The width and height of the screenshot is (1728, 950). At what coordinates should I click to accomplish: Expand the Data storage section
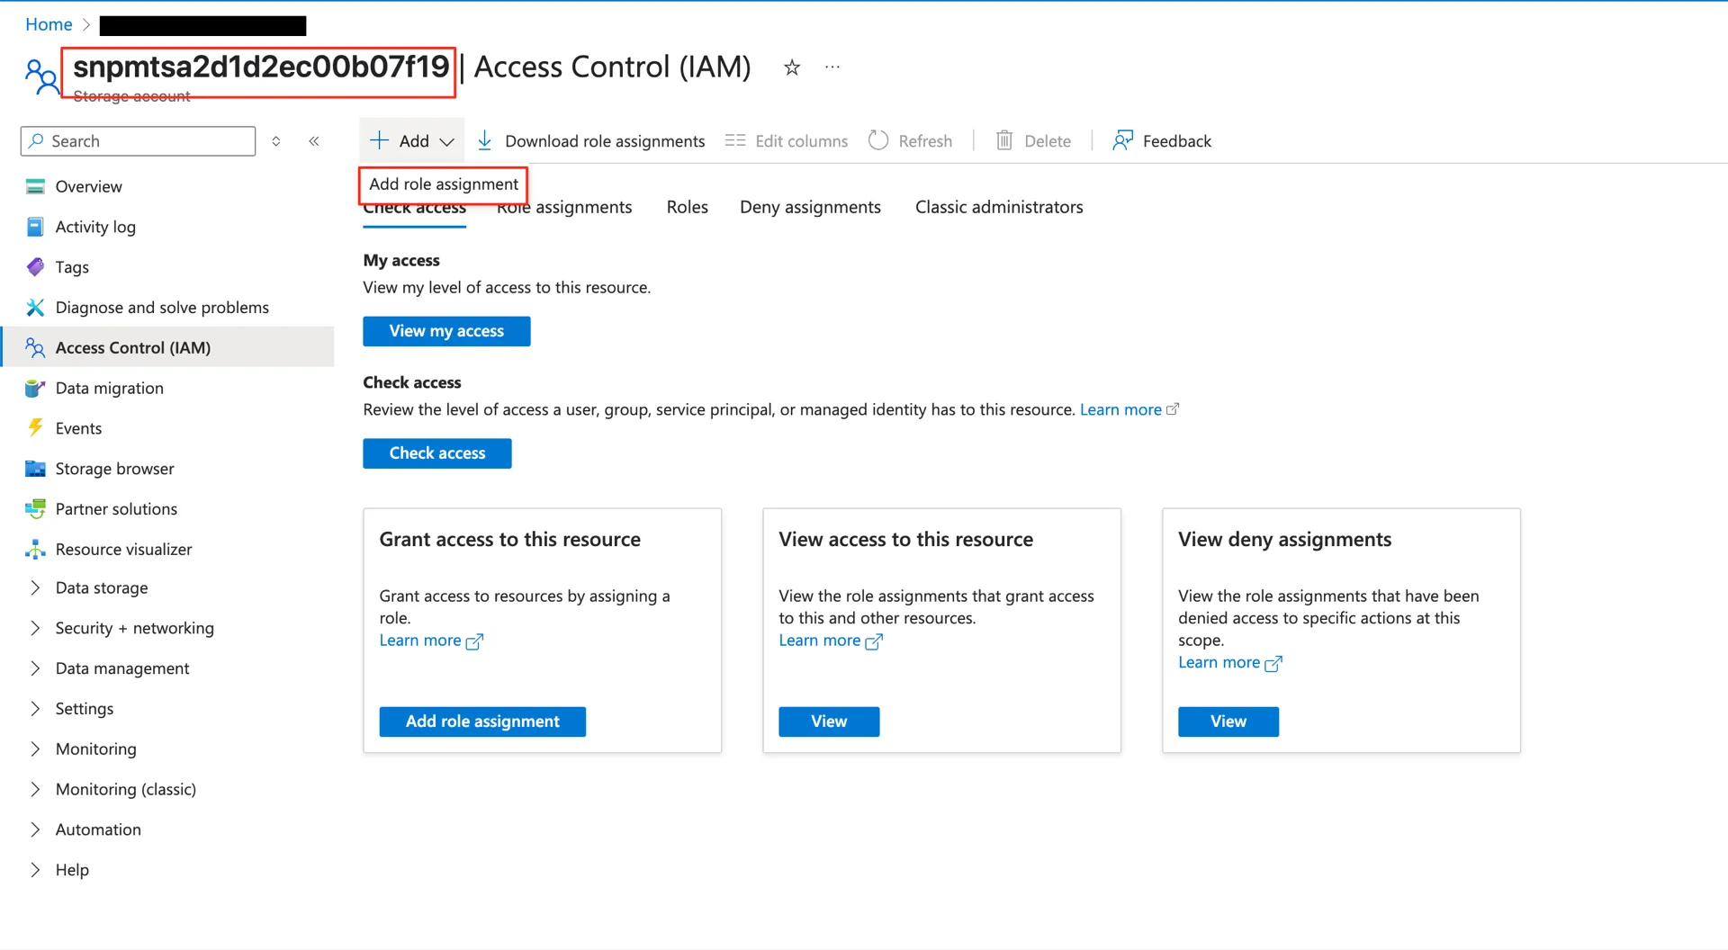35,587
